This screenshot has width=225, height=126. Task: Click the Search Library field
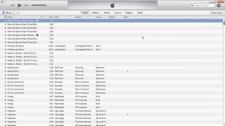202,6
